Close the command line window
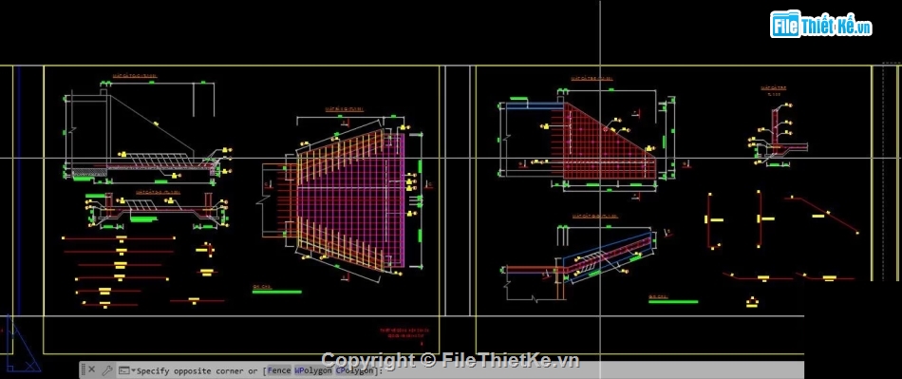 point(92,370)
